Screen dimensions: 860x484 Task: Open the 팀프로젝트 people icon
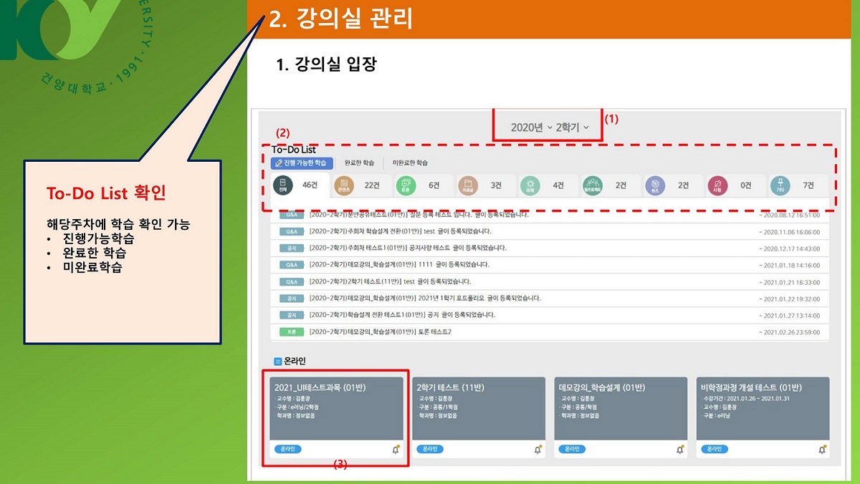[592, 185]
